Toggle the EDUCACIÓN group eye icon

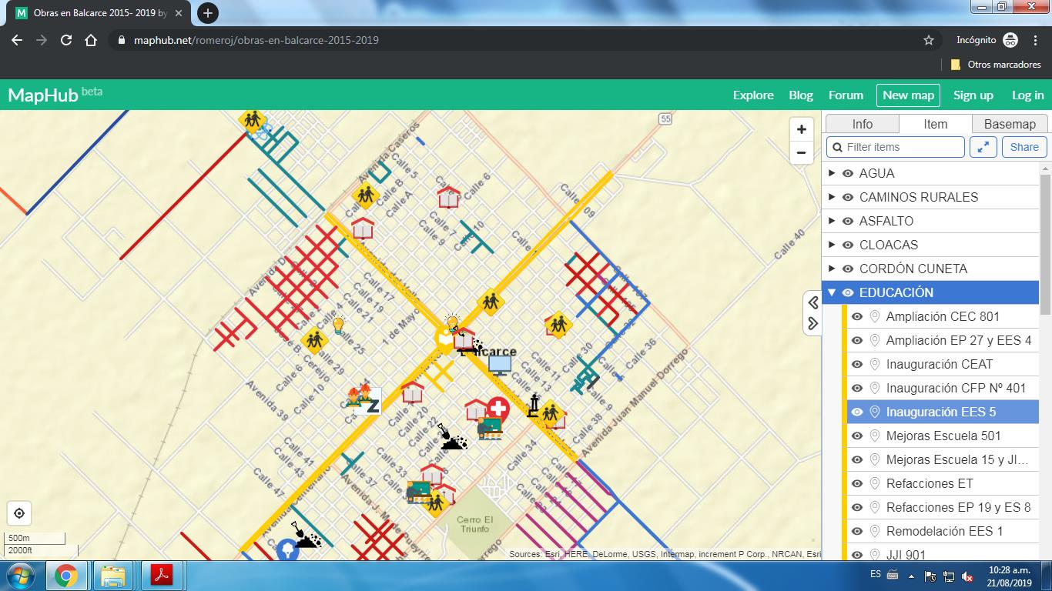click(848, 292)
